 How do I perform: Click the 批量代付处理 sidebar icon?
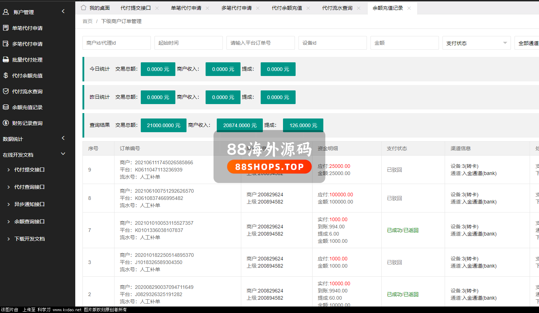6,59
